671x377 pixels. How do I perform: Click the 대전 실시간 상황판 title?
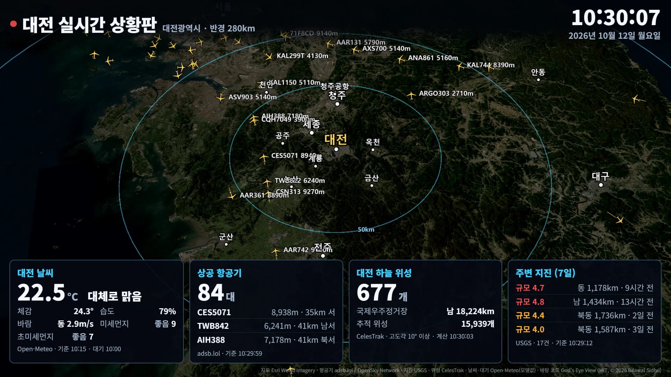pos(89,24)
